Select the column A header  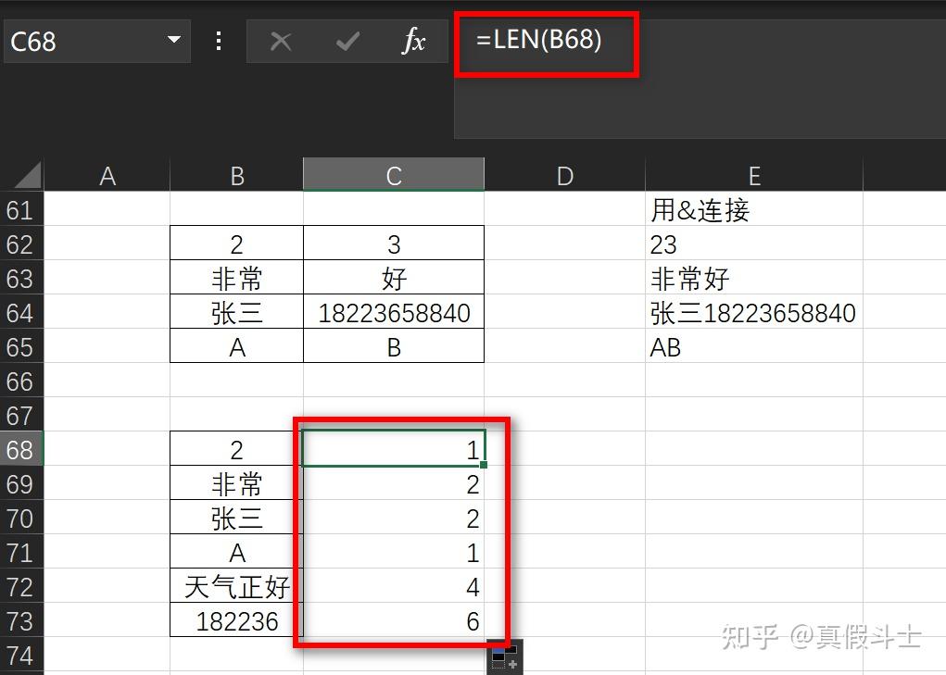(x=107, y=175)
